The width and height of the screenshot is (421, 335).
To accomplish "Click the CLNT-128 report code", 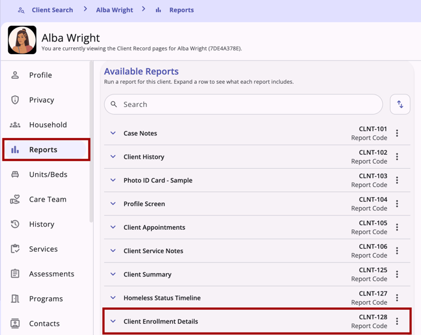I will point(373,317).
